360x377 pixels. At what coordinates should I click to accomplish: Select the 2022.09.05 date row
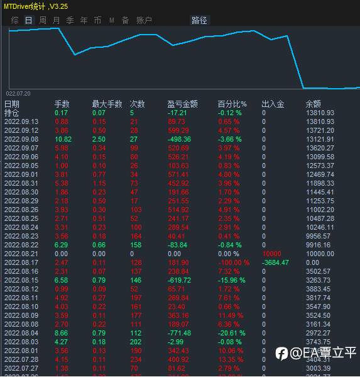[21, 166]
